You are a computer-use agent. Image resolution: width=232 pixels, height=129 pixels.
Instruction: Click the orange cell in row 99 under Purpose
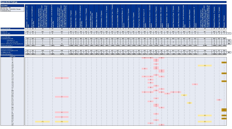click(224, 62)
